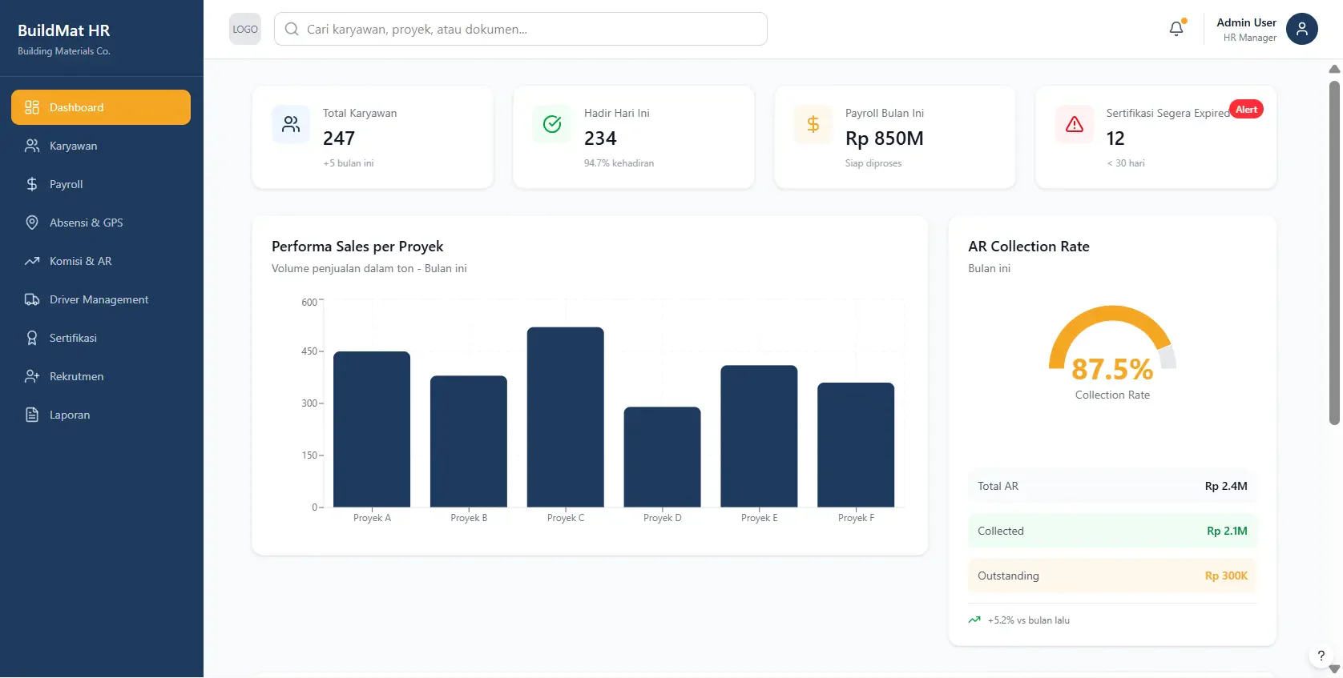Click the 87.5% collection rate value
This screenshot has height=678, width=1343.
click(1112, 369)
